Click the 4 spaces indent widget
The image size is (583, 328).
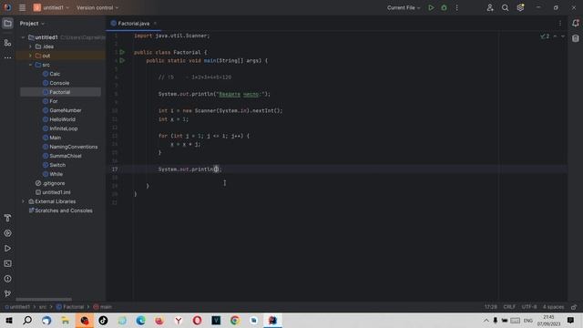pyautogui.click(x=553, y=307)
